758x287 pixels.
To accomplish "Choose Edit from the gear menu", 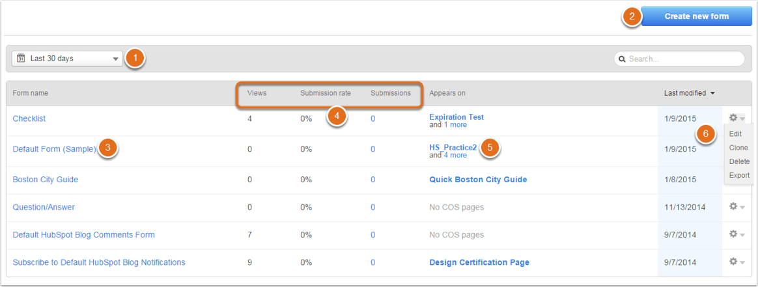I will click(735, 134).
